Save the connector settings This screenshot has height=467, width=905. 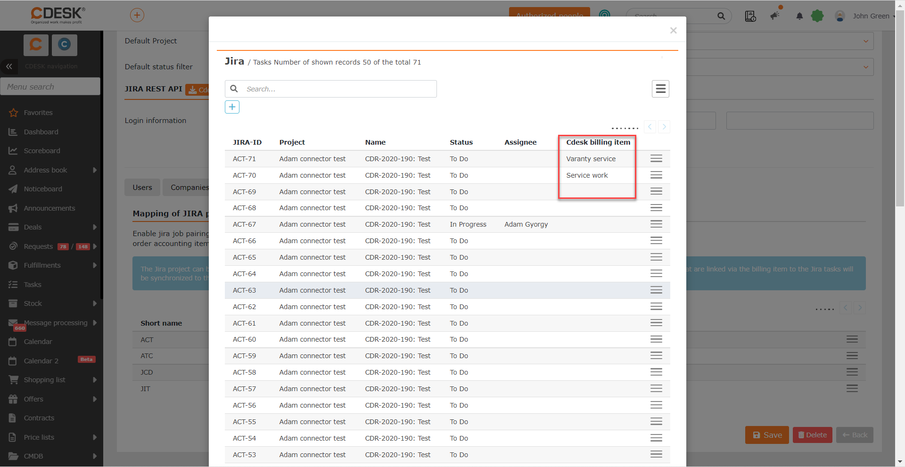coord(767,435)
